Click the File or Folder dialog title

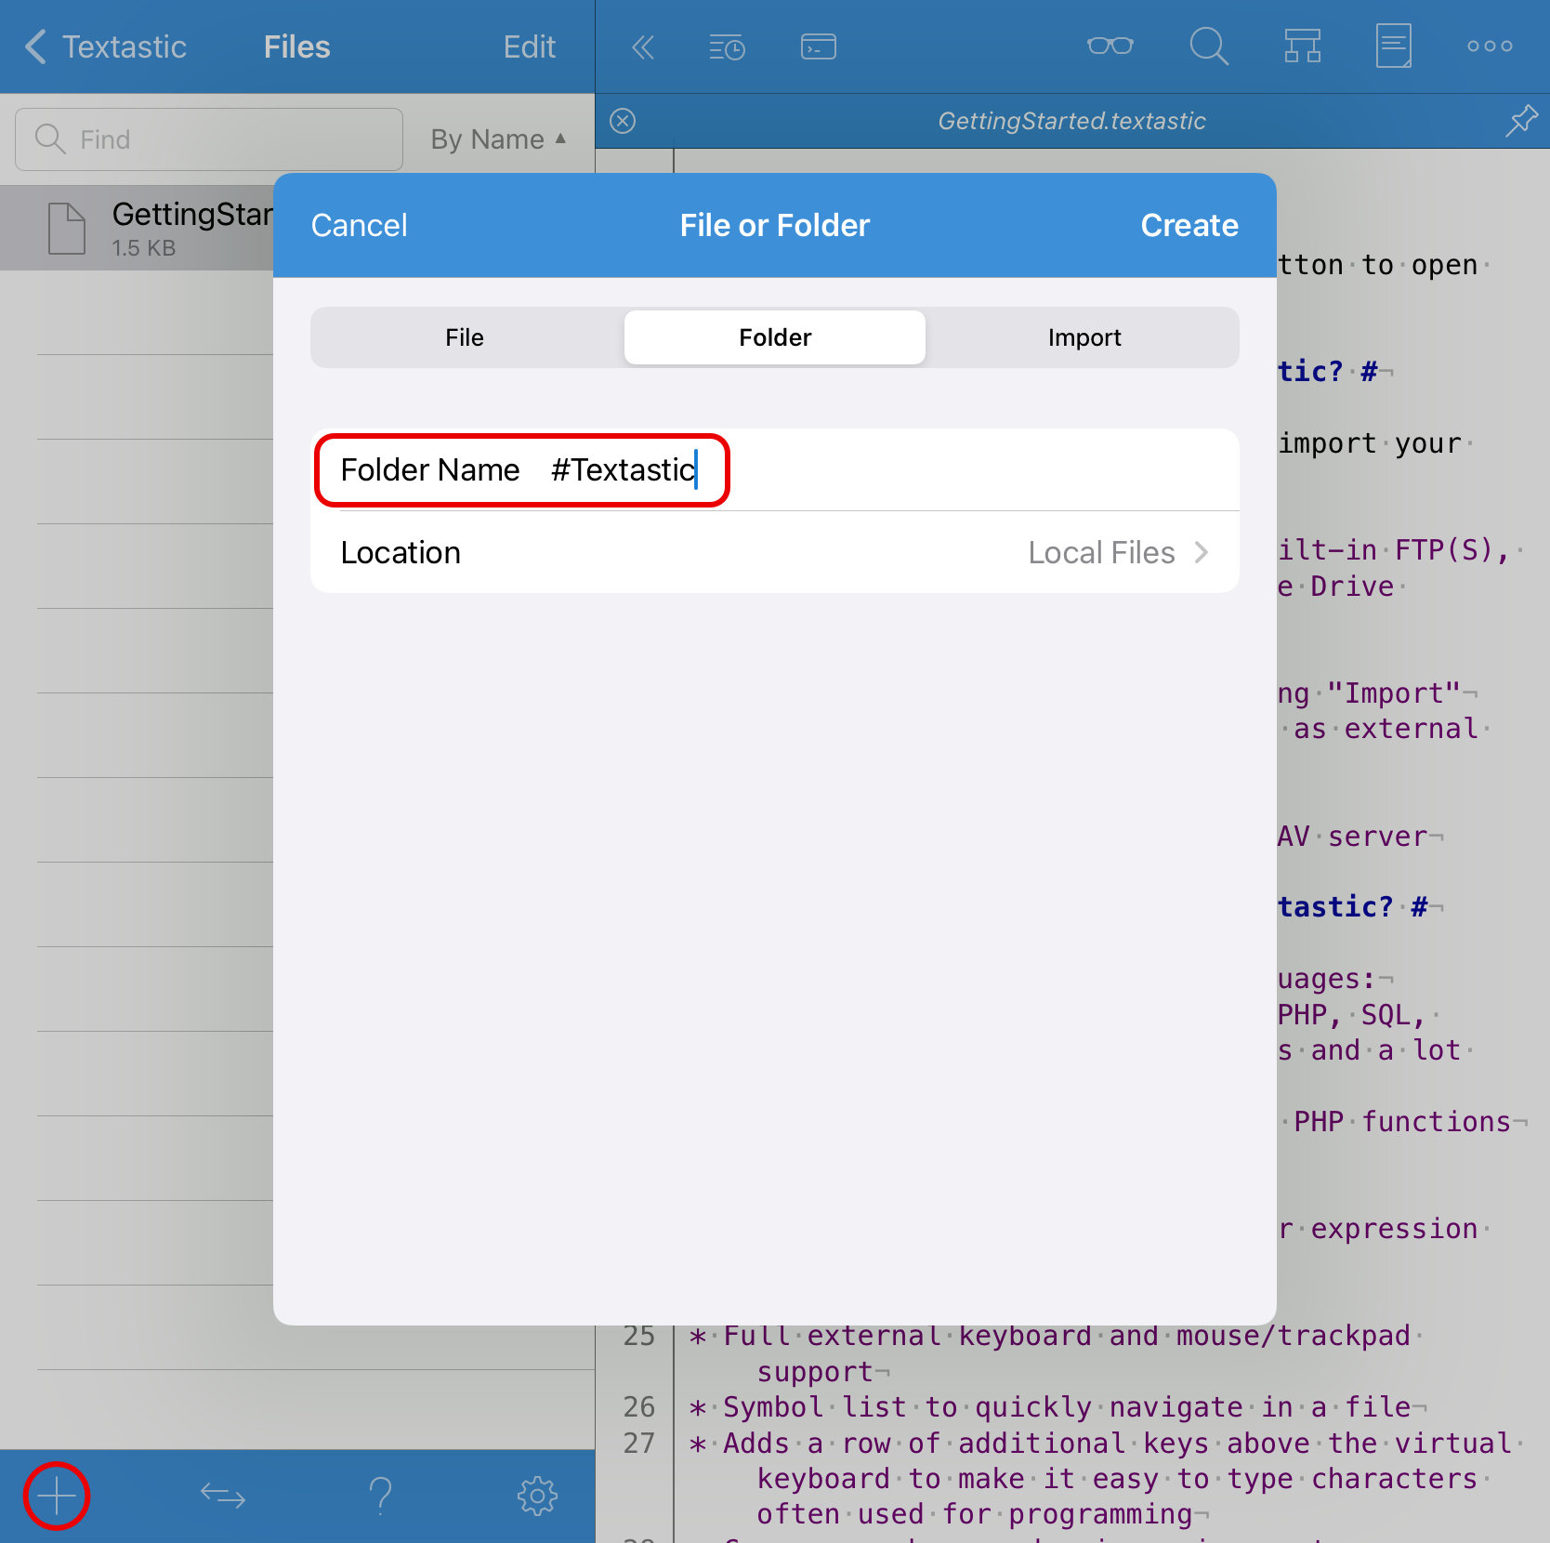pyautogui.click(x=774, y=225)
